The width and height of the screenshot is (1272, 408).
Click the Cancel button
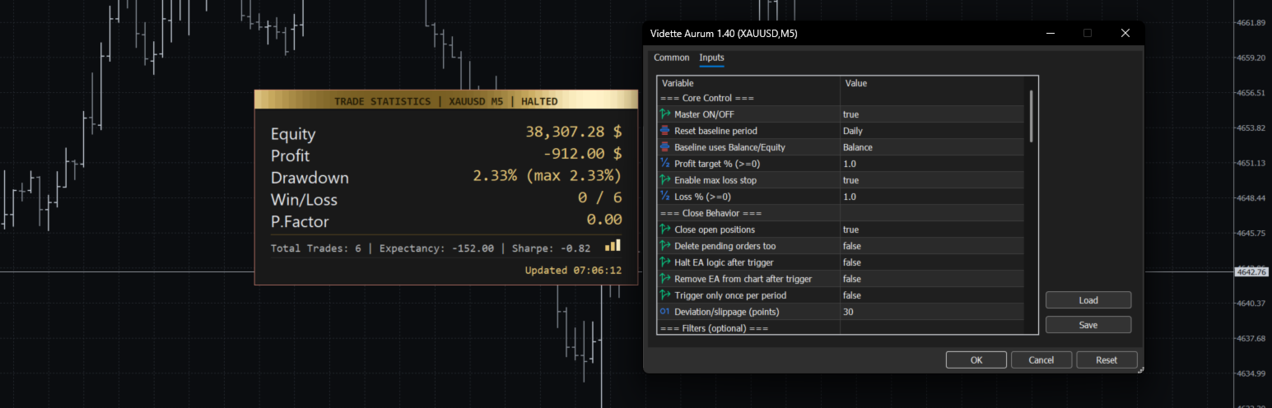[x=1041, y=359]
